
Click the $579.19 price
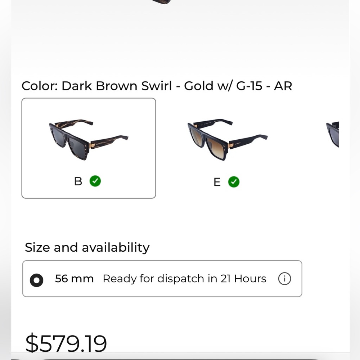[x=66, y=343]
